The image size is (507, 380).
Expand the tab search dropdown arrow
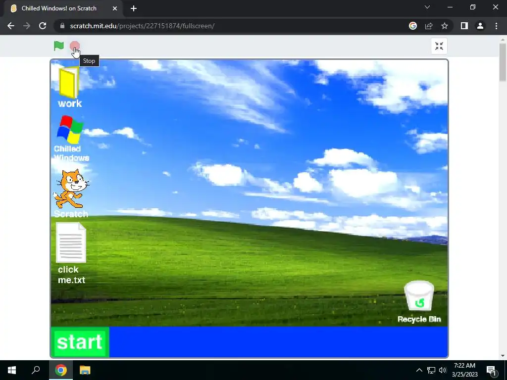pos(427,7)
